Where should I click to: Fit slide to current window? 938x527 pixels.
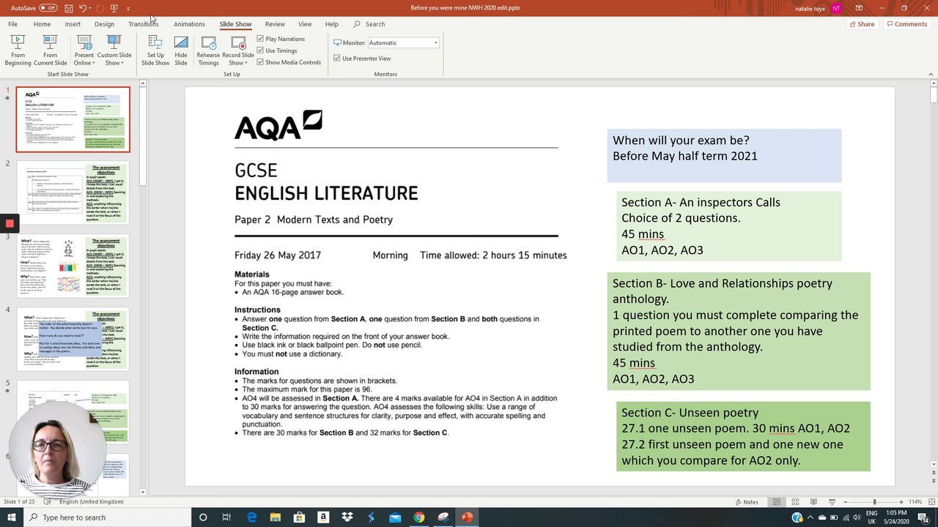[x=931, y=501]
